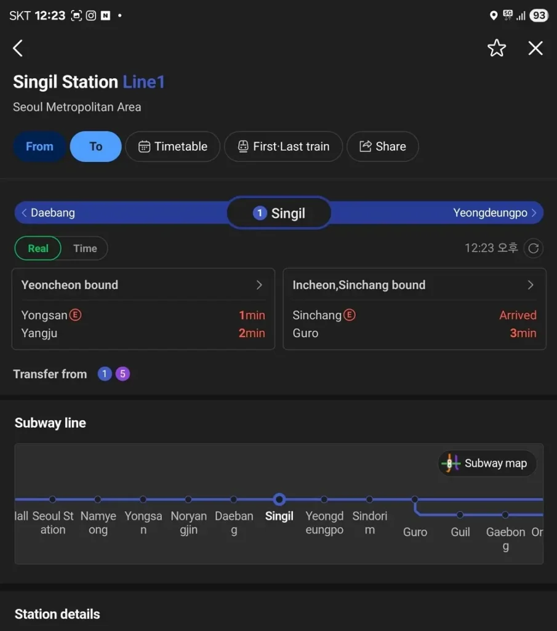Tap the 12:23 오후 update time text
Viewport: 557px width, 631px height.
point(491,248)
